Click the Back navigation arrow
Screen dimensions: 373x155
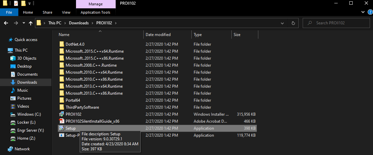[6, 23]
